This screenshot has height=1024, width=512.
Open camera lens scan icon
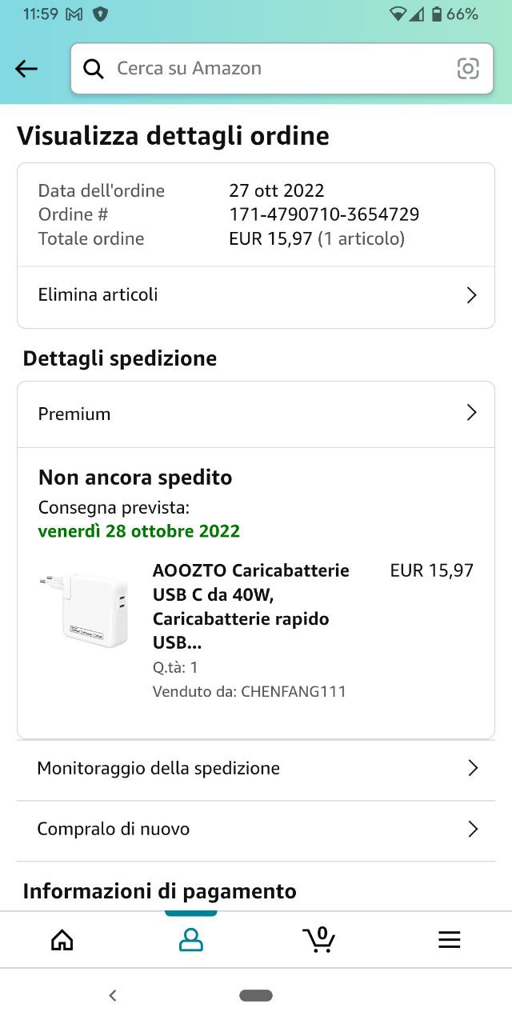pyautogui.click(x=468, y=69)
